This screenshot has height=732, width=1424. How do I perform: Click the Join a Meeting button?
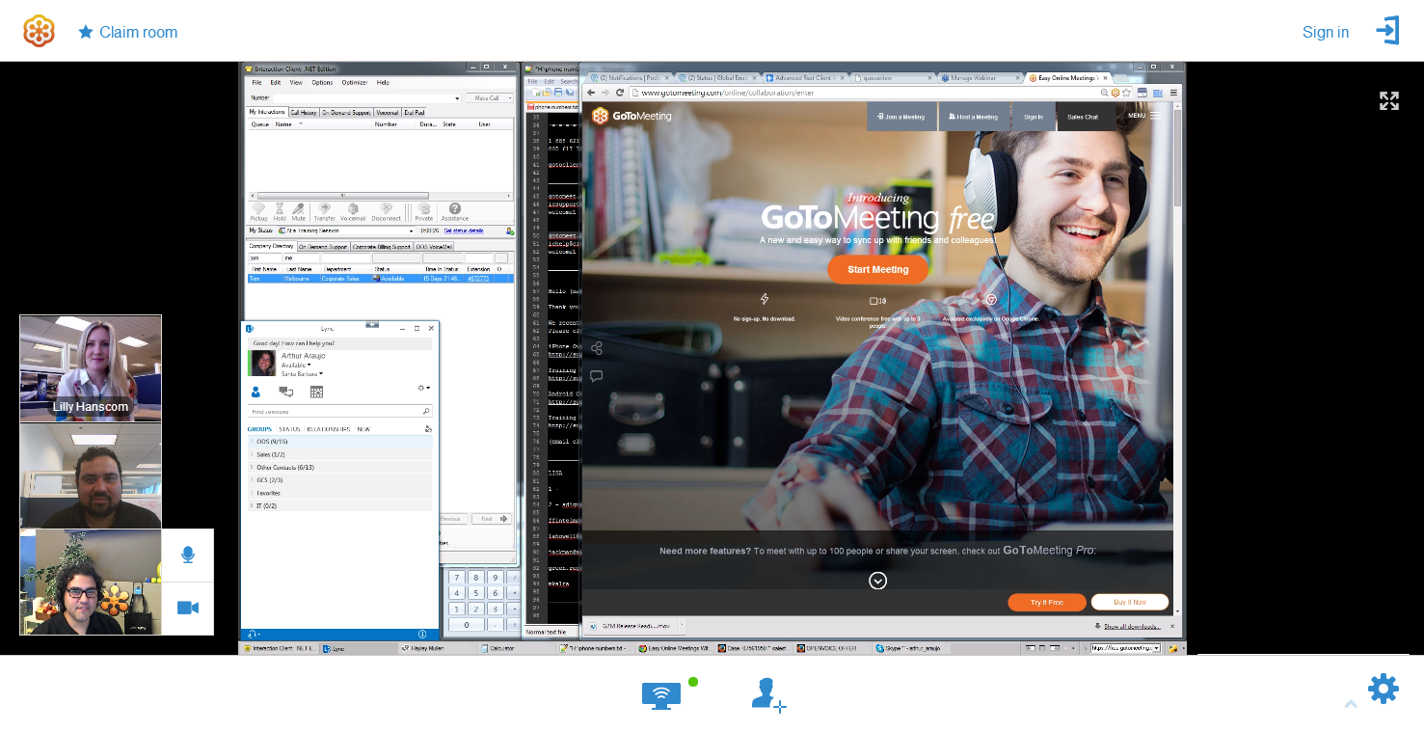pos(901,117)
